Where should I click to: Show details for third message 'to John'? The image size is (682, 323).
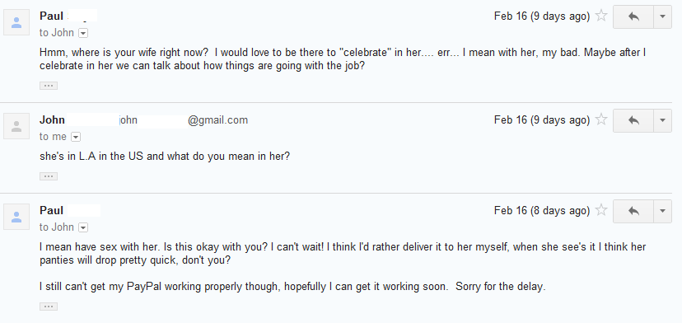point(83,227)
